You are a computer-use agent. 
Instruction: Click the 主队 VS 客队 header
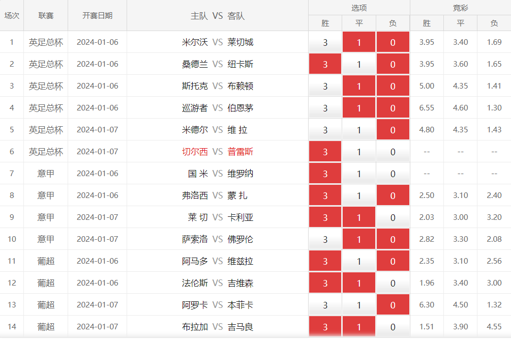click(x=218, y=16)
